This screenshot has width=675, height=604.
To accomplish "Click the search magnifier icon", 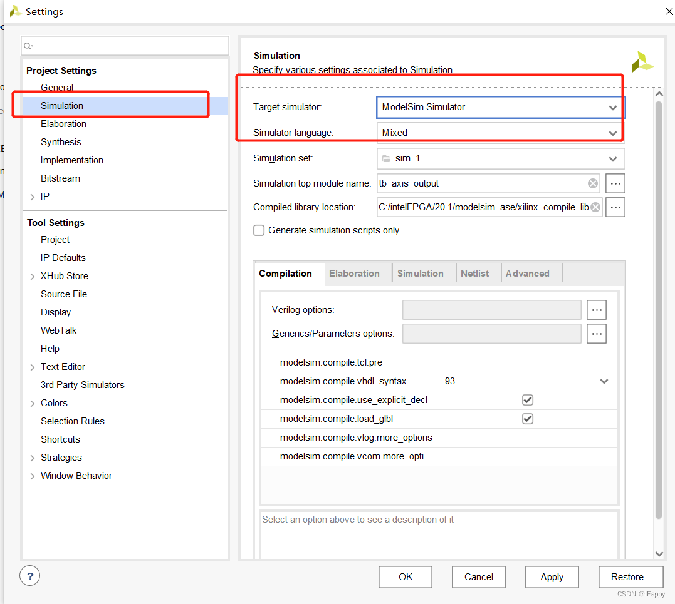I will 28,46.
